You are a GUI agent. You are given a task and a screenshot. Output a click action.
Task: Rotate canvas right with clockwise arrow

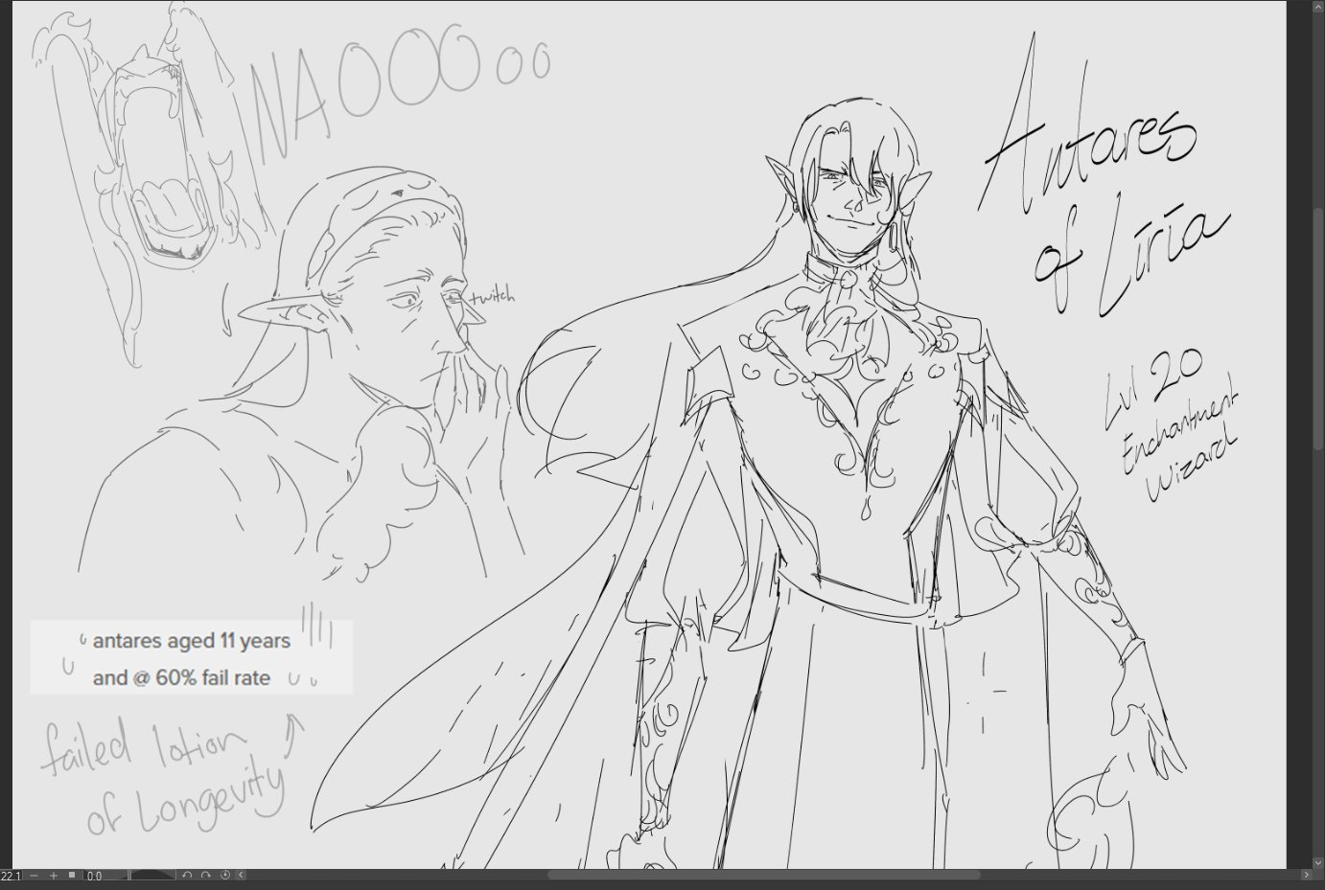(x=205, y=876)
